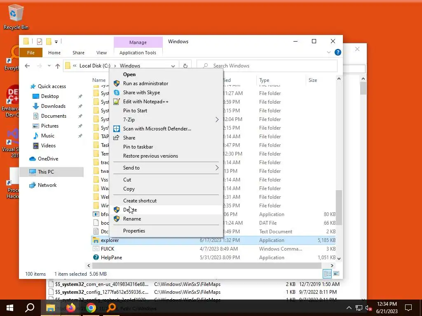
Task: Open Google Chrome from taskbar
Action: point(91,308)
